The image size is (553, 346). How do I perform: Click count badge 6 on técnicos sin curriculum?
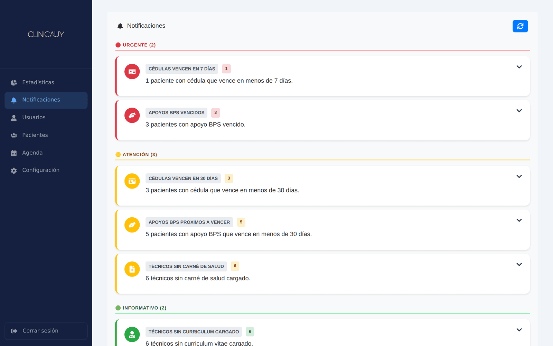point(250,332)
